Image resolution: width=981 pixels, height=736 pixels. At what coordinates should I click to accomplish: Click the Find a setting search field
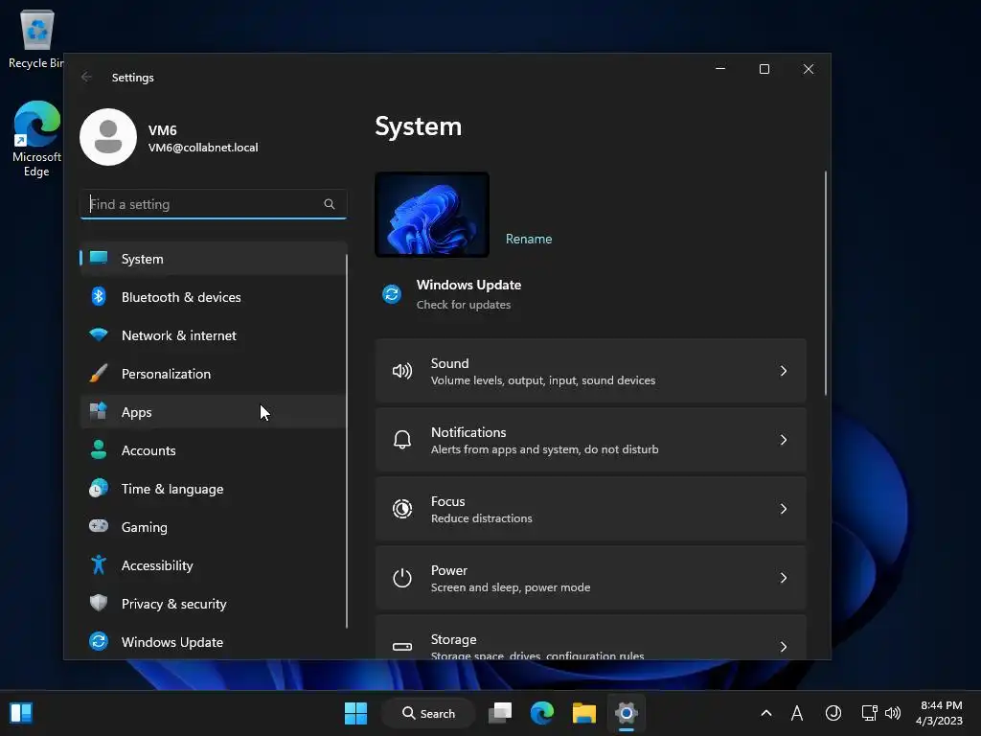click(x=214, y=204)
